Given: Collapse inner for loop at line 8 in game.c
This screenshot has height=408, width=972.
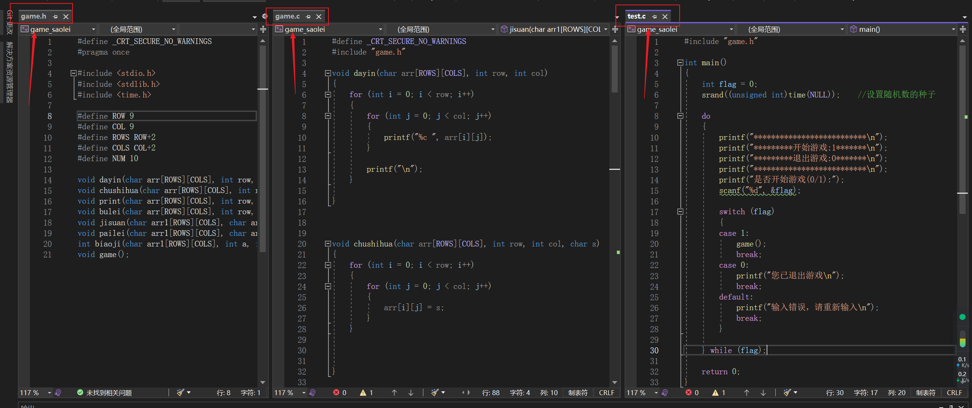Looking at the screenshot, I should [328, 116].
